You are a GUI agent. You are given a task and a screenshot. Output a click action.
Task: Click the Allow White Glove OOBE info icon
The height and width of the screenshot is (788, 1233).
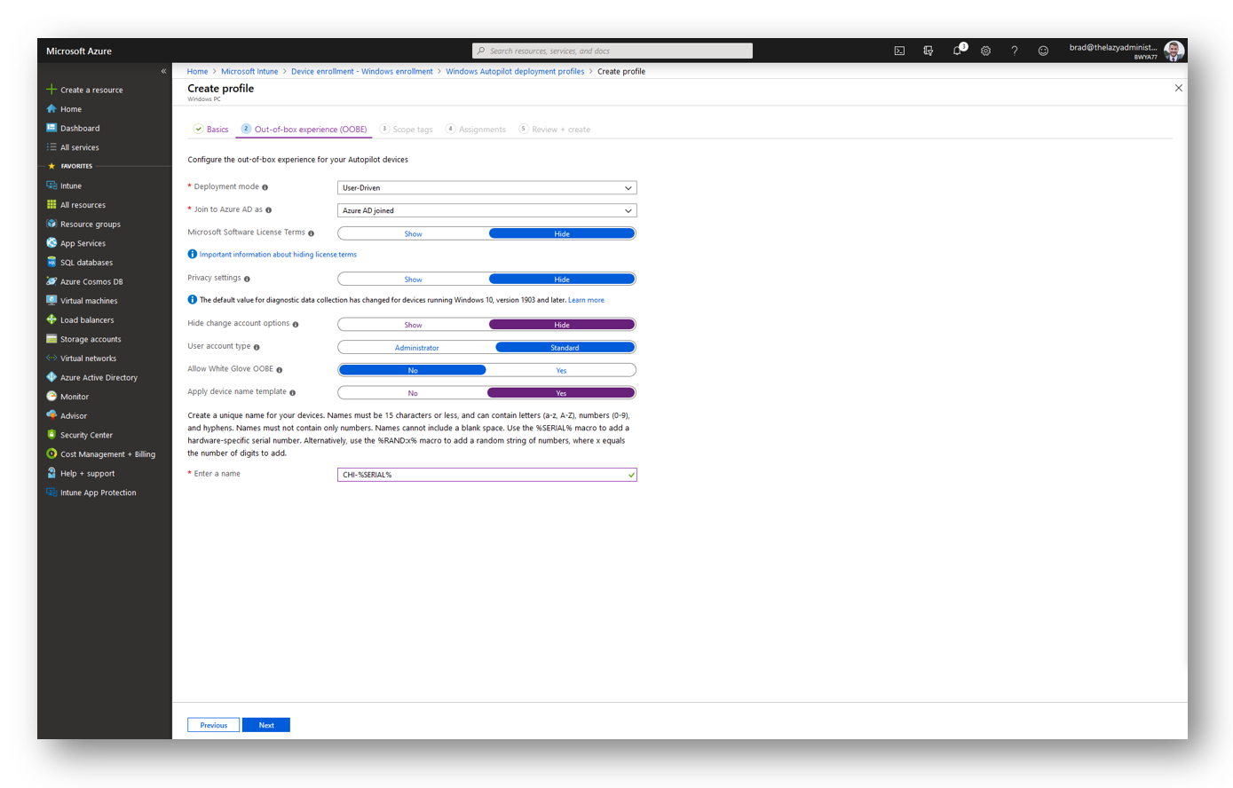pyautogui.click(x=279, y=370)
